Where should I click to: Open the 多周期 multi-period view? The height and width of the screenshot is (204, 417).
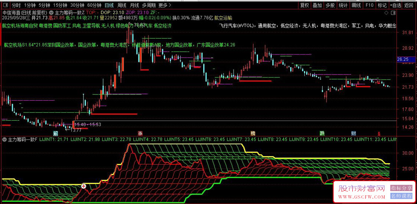(x=148, y=5)
